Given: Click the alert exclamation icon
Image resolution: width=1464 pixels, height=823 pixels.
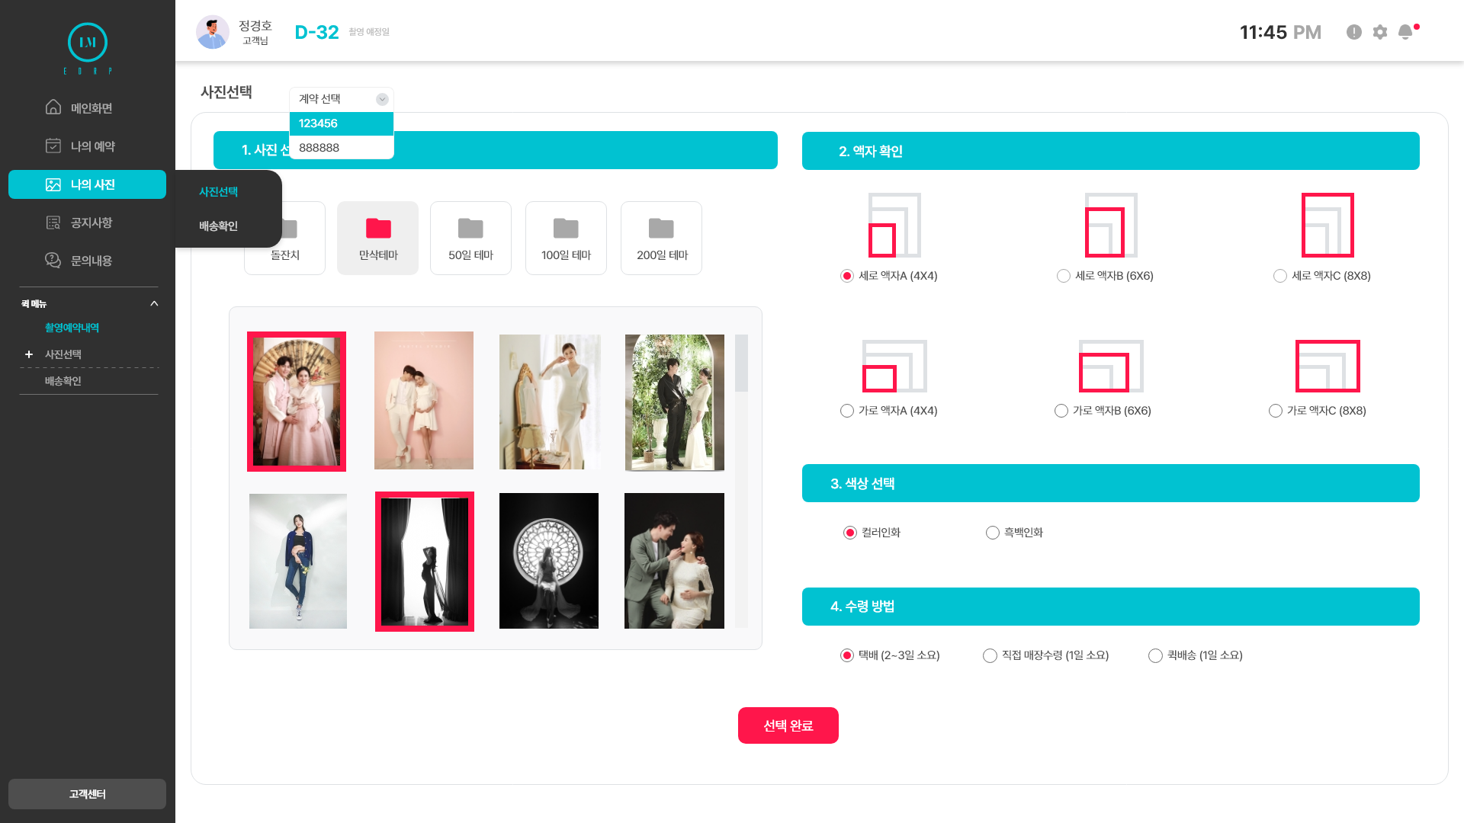Looking at the screenshot, I should click(1354, 32).
